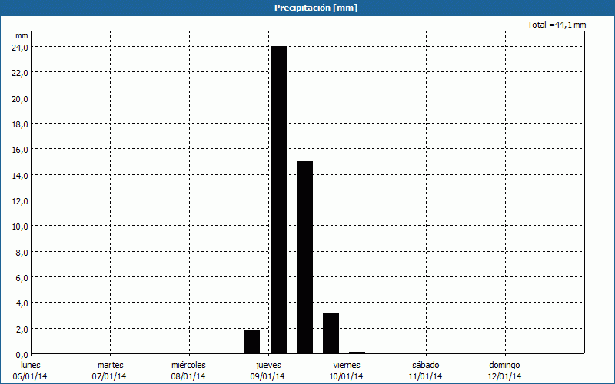Click the 0,0 y-axis origin value
Screen dimensions: 615x384
pos(20,354)
